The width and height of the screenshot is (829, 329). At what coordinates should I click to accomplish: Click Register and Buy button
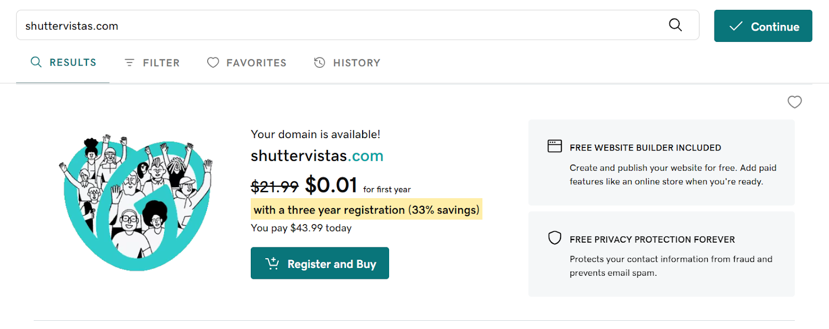point(320,263)
